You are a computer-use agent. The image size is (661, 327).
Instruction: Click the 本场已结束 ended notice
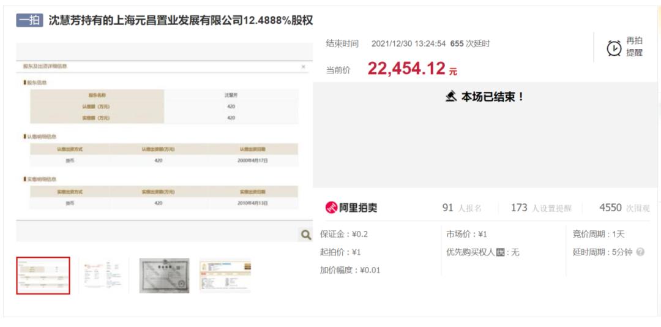492,97
